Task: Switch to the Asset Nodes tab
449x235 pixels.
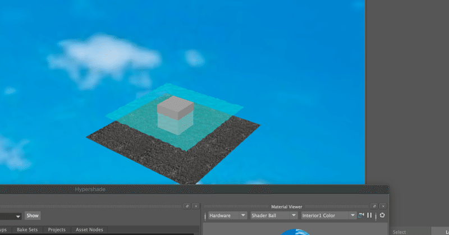Action: coord(89,229)
